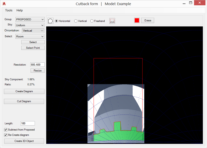
Task: Uncheck Subtract from Proposed checkbox
Action: point(6,130)
